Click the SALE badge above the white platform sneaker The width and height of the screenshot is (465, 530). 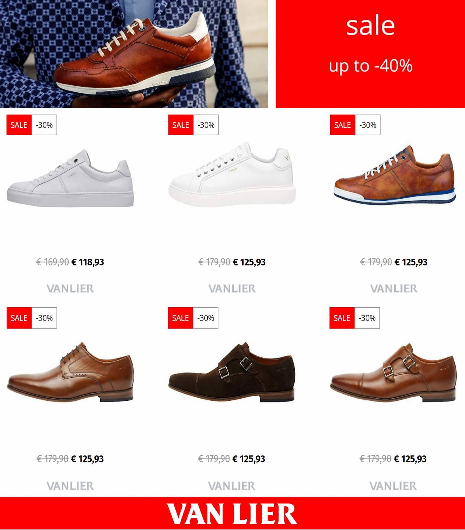click(x=181, y=125)
